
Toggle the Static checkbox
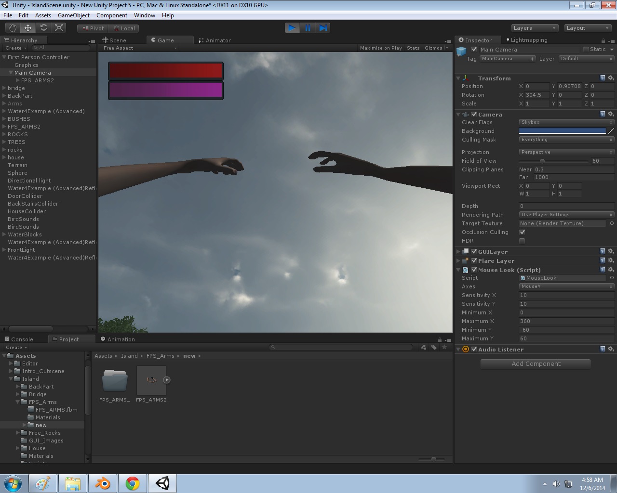pyautogui.click(x=586, y=49)
